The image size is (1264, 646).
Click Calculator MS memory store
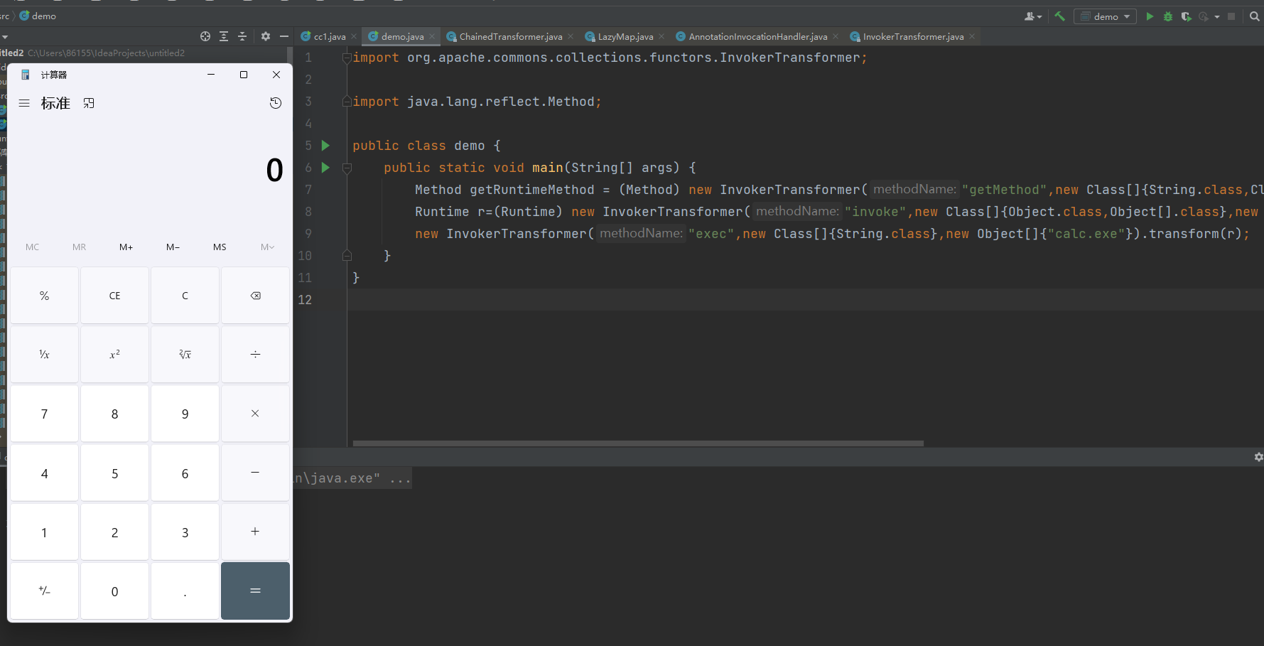[220, 247]
